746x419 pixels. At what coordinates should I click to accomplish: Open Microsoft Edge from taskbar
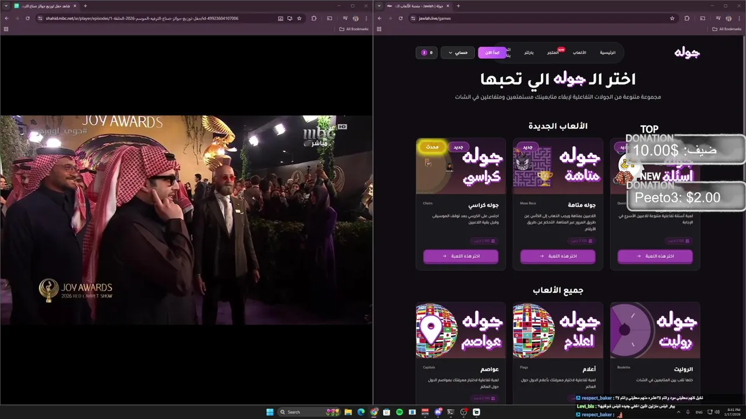361,412
